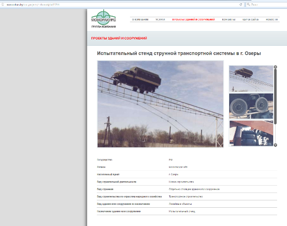Select the third gallery thumbnail
Image resolution: width=287 pixels, height=226 pixels.
click(251, 133)
